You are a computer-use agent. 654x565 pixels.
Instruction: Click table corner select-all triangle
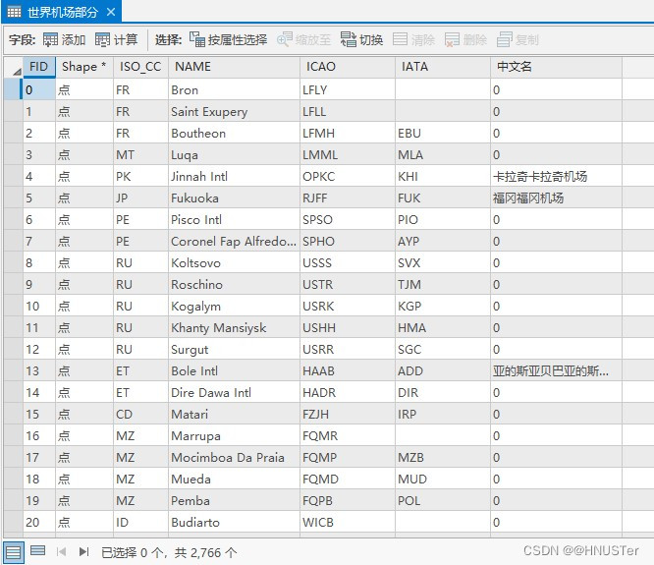coord(17,72)
